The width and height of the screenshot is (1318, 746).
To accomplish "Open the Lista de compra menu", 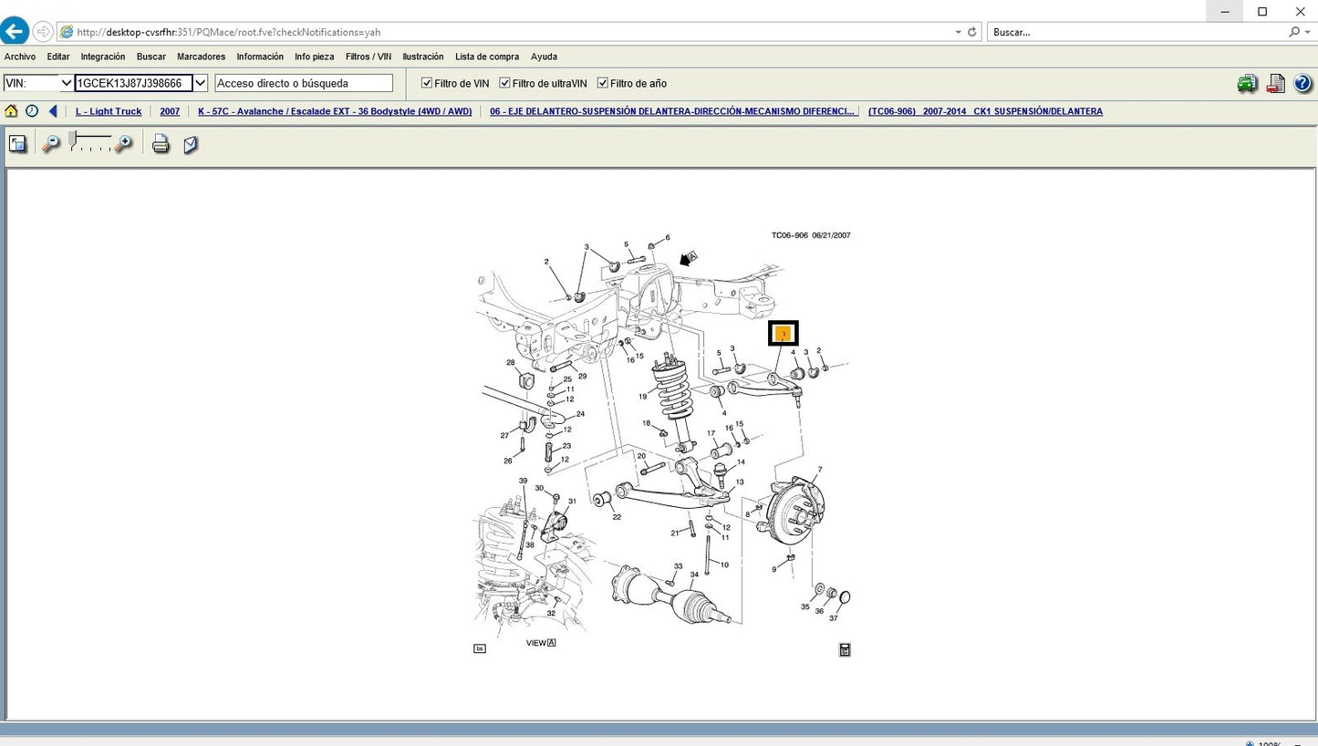I will (x=487, y=57).
